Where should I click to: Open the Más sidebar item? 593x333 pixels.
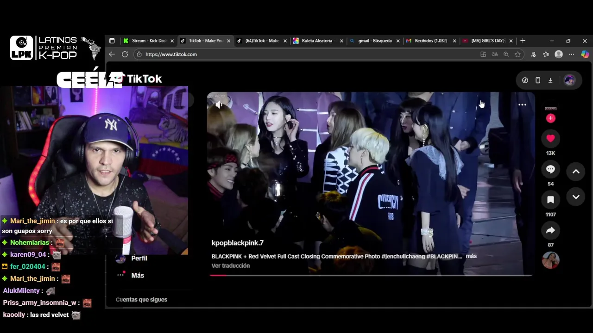tap(131, 275)
